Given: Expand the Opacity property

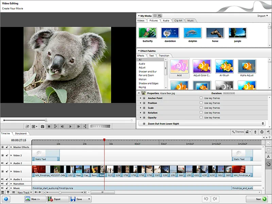Looking at the screenshot, I should pos(140,118).
